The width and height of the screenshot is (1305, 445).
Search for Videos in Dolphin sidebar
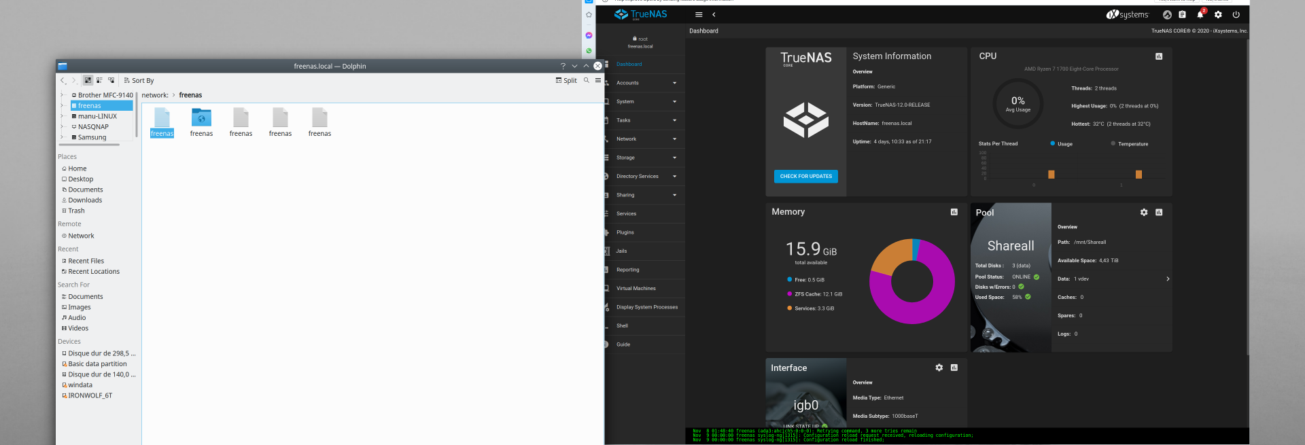click(x=75, y=328)
